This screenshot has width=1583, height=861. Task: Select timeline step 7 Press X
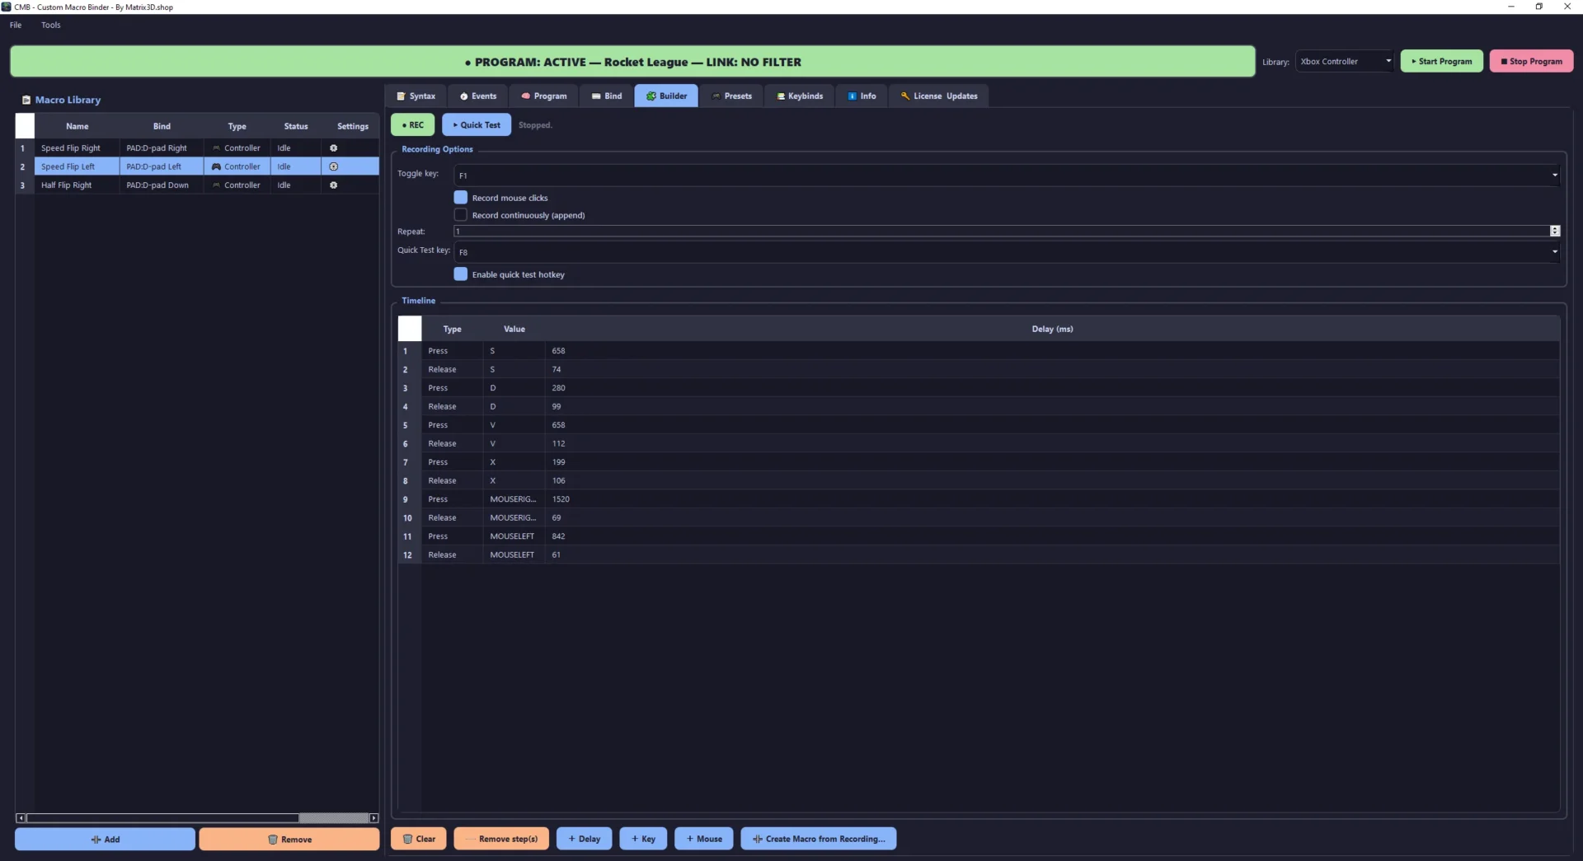coord(979,462)
